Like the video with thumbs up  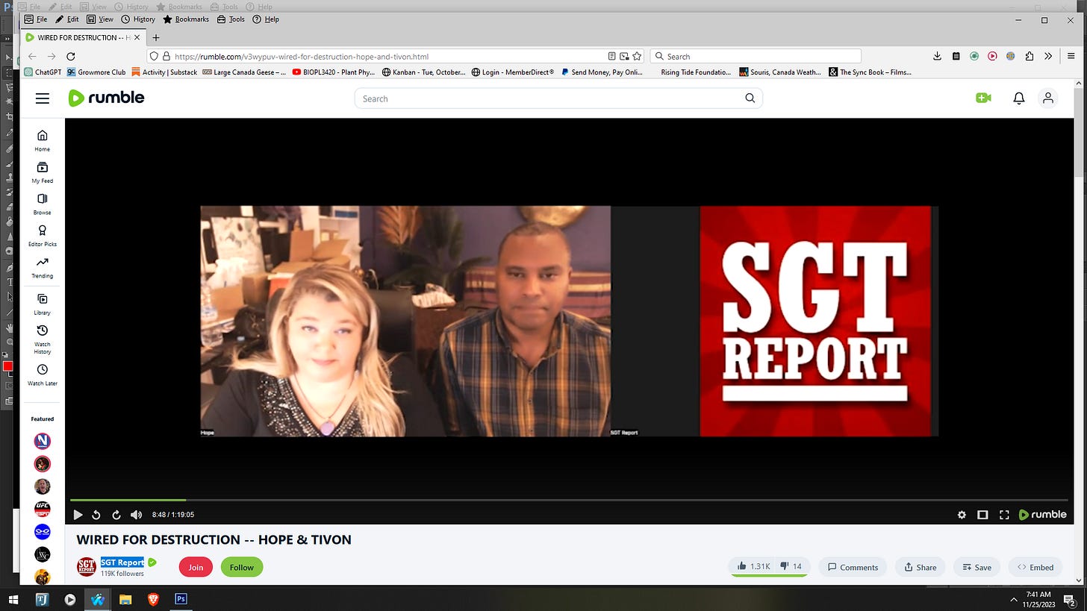(753, 566)
